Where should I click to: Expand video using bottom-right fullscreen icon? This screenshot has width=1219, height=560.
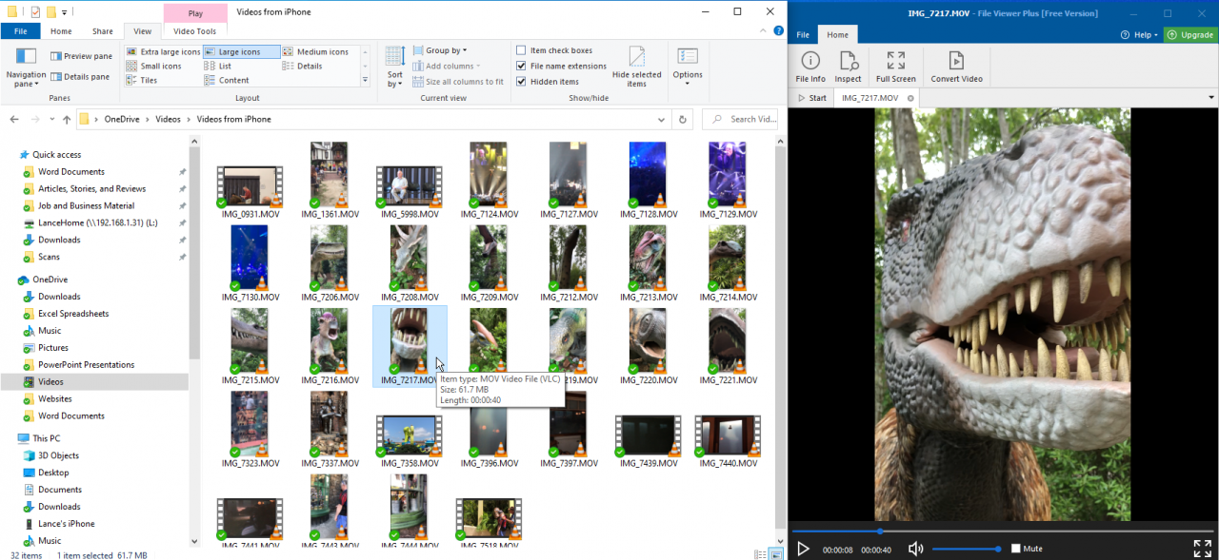1202,549
